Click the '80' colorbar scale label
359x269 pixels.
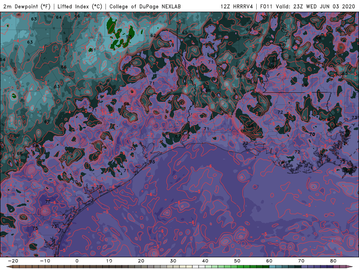tap(333, 261)
